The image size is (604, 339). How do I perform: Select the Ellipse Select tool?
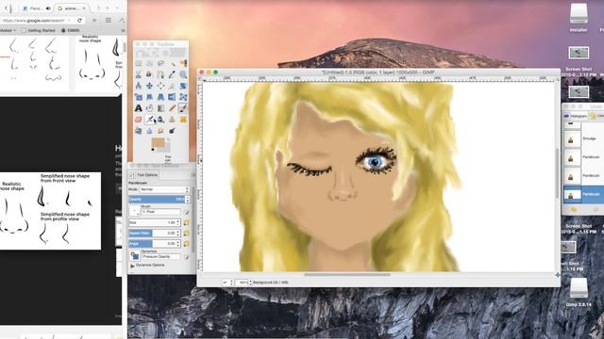tap(149, 63)
